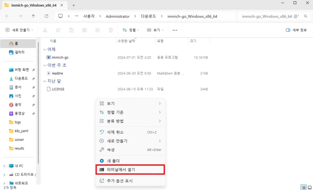Click the Delete trash can icon
313x190 pixels.
(x=111, y=30)
